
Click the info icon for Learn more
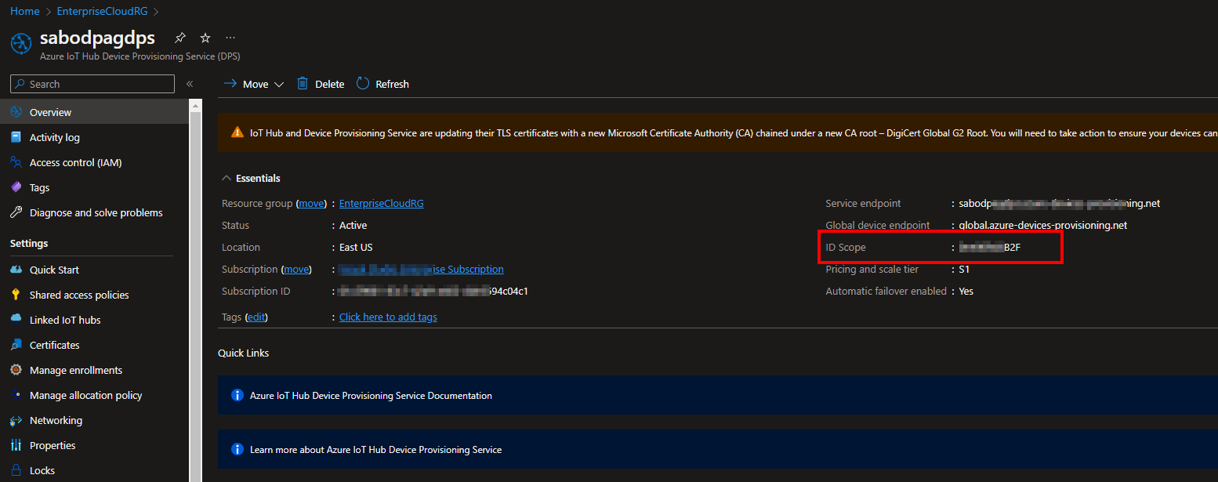[x=237, y=449]
